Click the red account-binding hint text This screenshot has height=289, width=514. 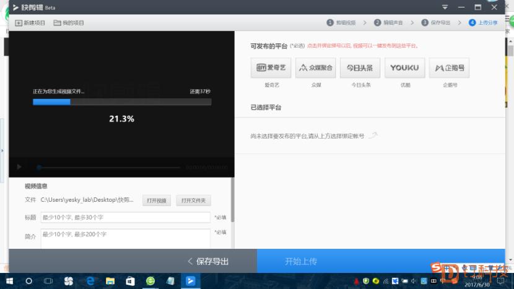point(363,46)
